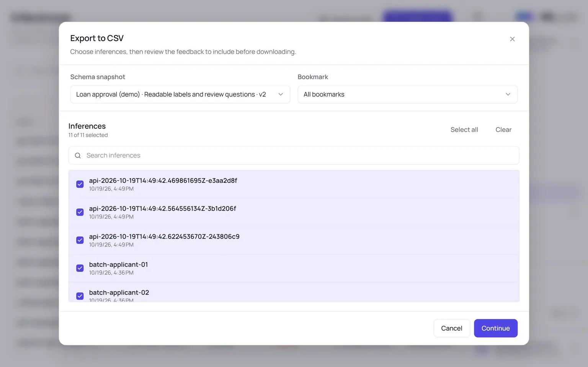Continue to the feedback review step
588x367 pixels.
coord(496,328)
